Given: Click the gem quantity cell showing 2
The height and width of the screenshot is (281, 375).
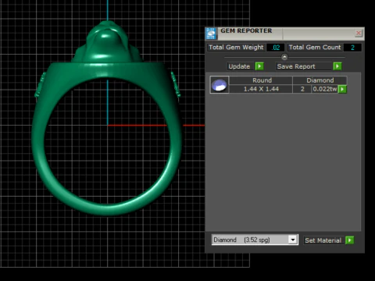Looking at the screenshot, I should 302,89.
